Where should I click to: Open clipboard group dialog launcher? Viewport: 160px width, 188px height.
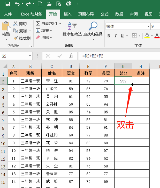click(31, 46)
